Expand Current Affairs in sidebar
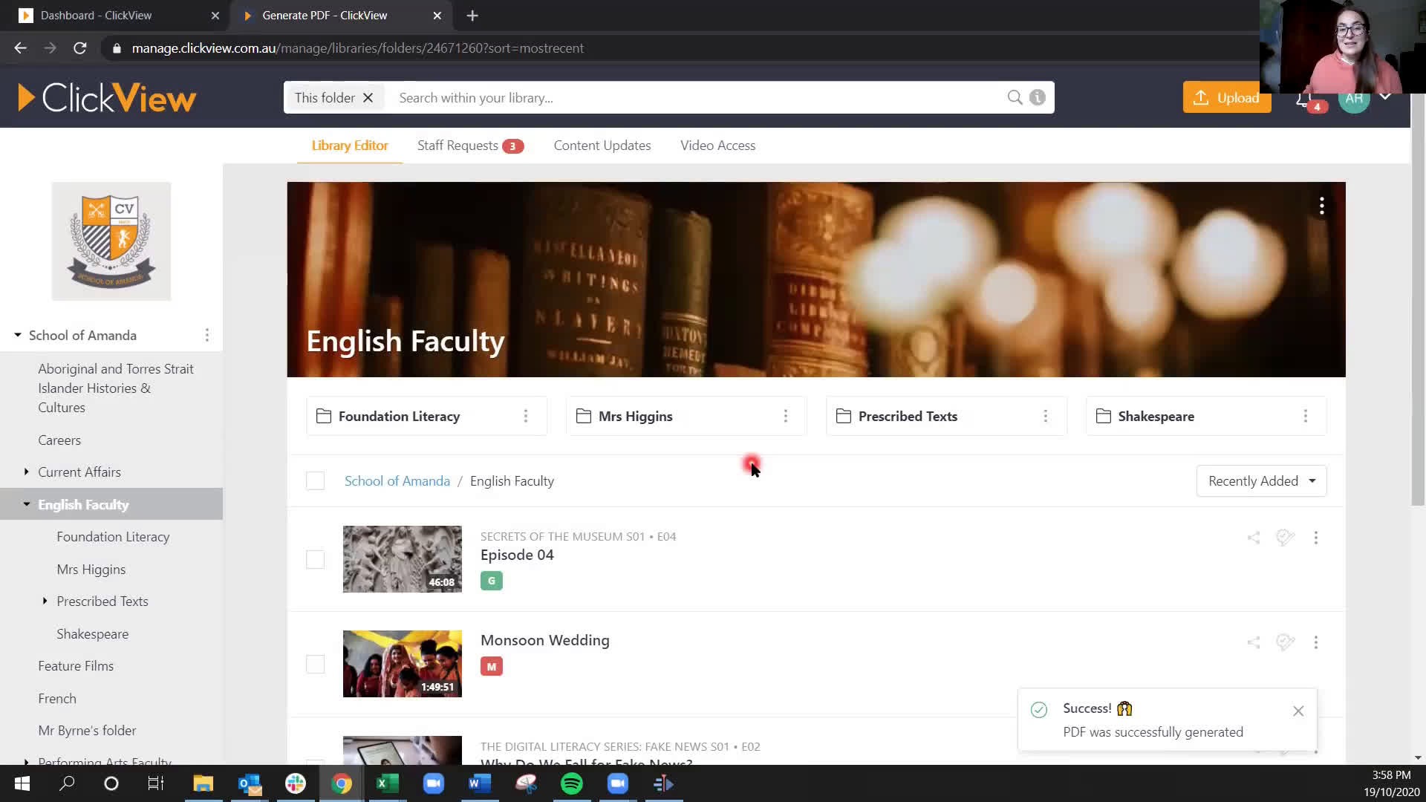1426x802 pixels. [27, 471]
